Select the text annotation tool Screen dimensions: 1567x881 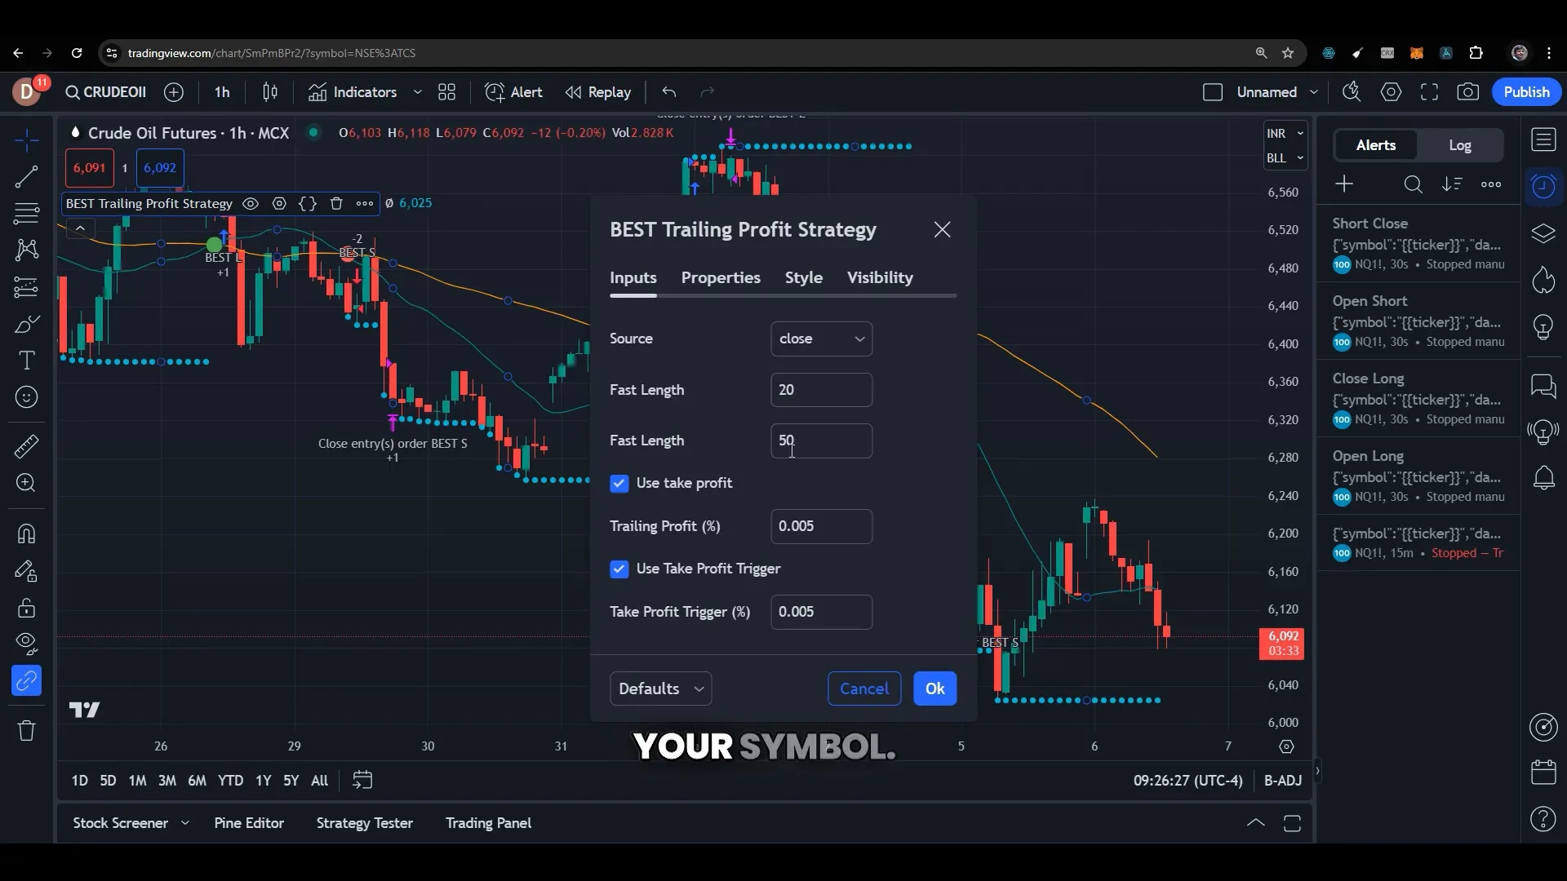point(26,361)
